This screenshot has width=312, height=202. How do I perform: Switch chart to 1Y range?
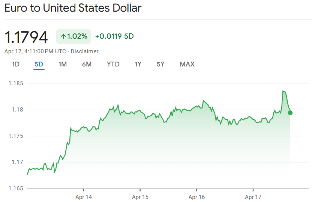pos(138,64)
